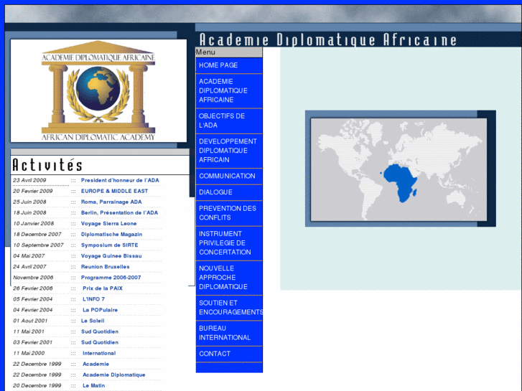Open Sud Quotidien link dated 11 Mai 2001
The width and height of the screenshot is (522, 391).
100,331
